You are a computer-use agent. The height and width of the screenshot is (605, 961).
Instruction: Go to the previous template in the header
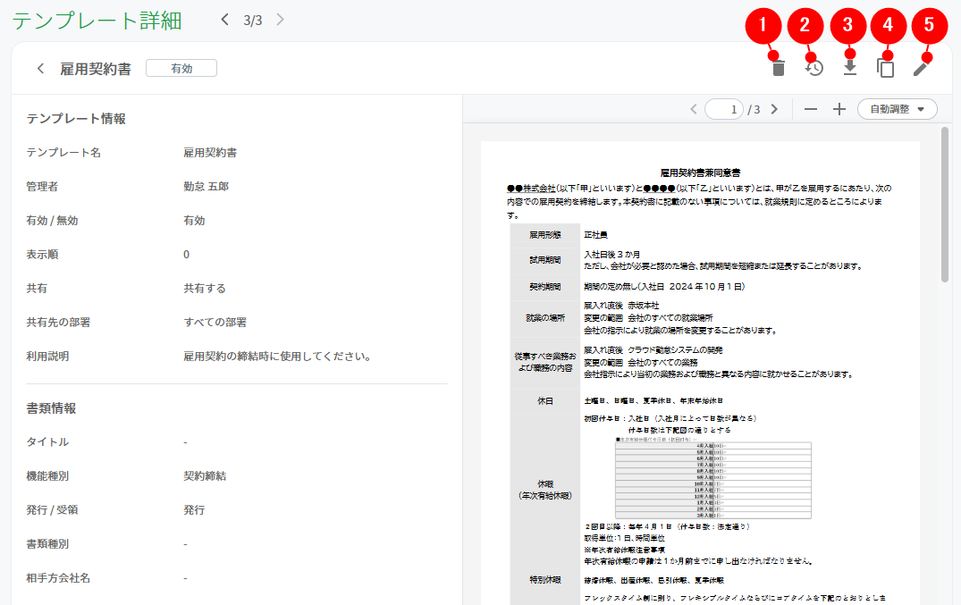pos(225,20)
